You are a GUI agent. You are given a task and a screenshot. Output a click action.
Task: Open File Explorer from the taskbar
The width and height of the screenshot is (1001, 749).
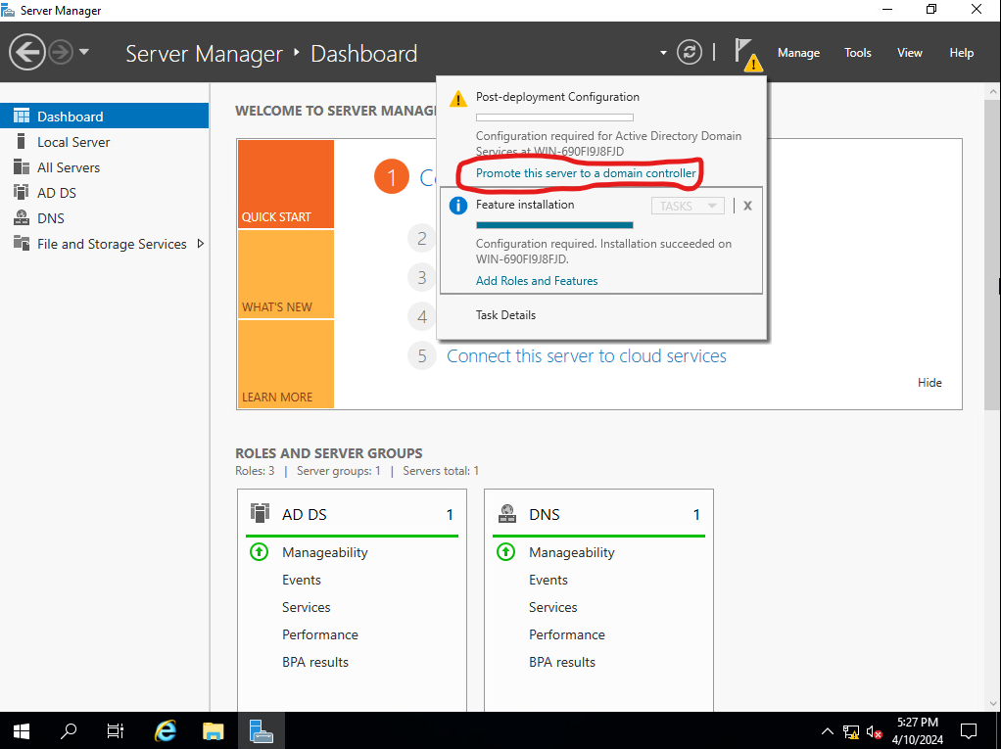point(214,731)
